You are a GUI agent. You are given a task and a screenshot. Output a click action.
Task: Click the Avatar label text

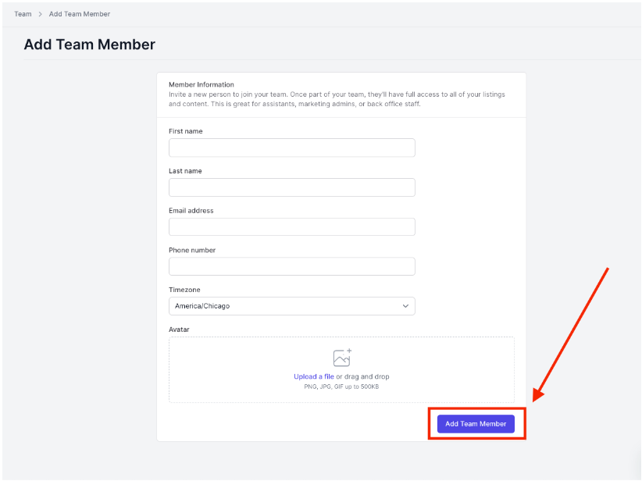coord(179,330)
